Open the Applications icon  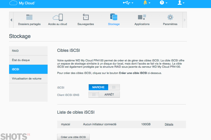coord(142,17)
